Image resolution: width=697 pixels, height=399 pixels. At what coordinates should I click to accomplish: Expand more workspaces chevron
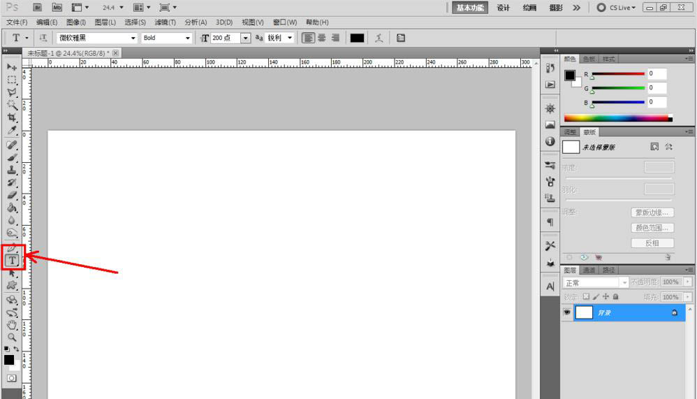[x=577, y=8]
